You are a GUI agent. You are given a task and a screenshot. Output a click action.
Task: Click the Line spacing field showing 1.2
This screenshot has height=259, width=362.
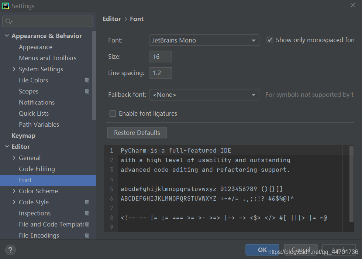161,73
